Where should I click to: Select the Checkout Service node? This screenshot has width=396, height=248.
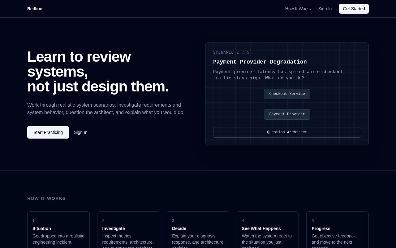point(287,94)
